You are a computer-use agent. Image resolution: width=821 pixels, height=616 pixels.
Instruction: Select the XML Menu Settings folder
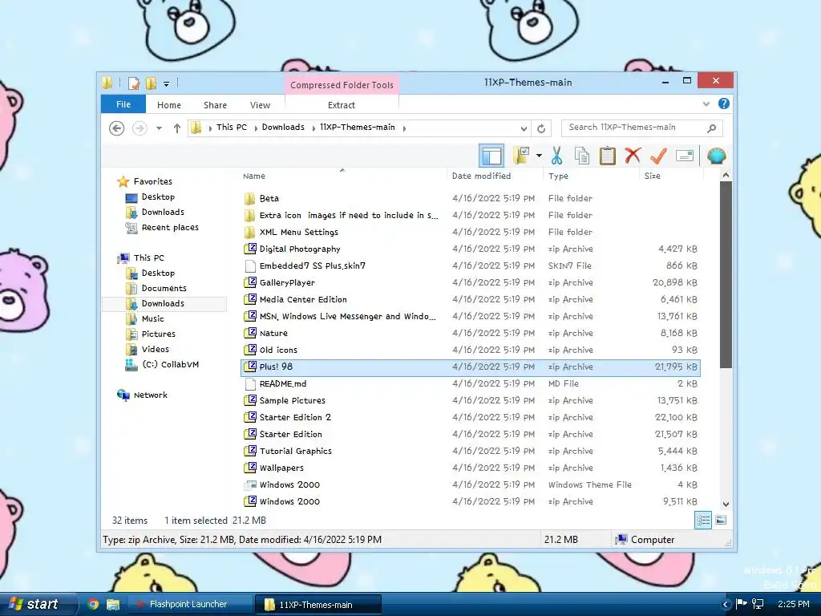pos(470,232)
